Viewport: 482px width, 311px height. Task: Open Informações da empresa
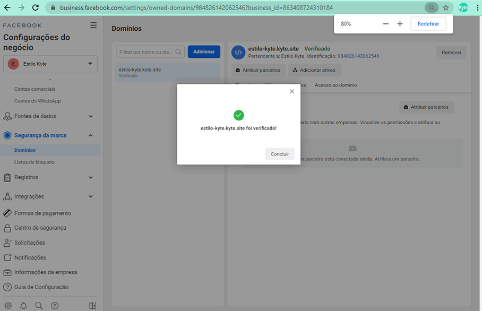click(x=46, y=272)
